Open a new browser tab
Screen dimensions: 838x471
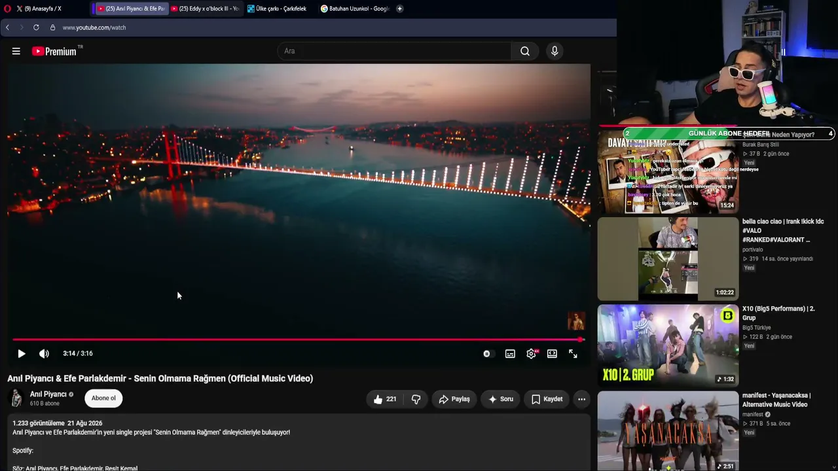399,9
